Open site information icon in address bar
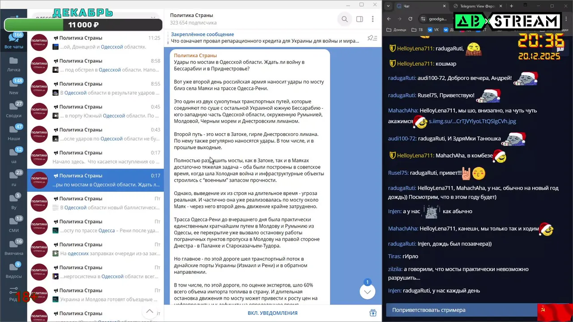573x322 pixels. [x=423, y=19]
